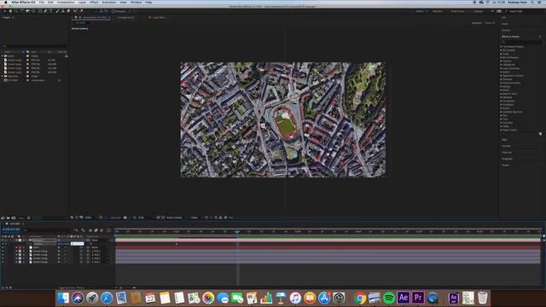Hide the top timeline layer via eye
Viewport: 546px width, 307px height.
click(3, 240)
